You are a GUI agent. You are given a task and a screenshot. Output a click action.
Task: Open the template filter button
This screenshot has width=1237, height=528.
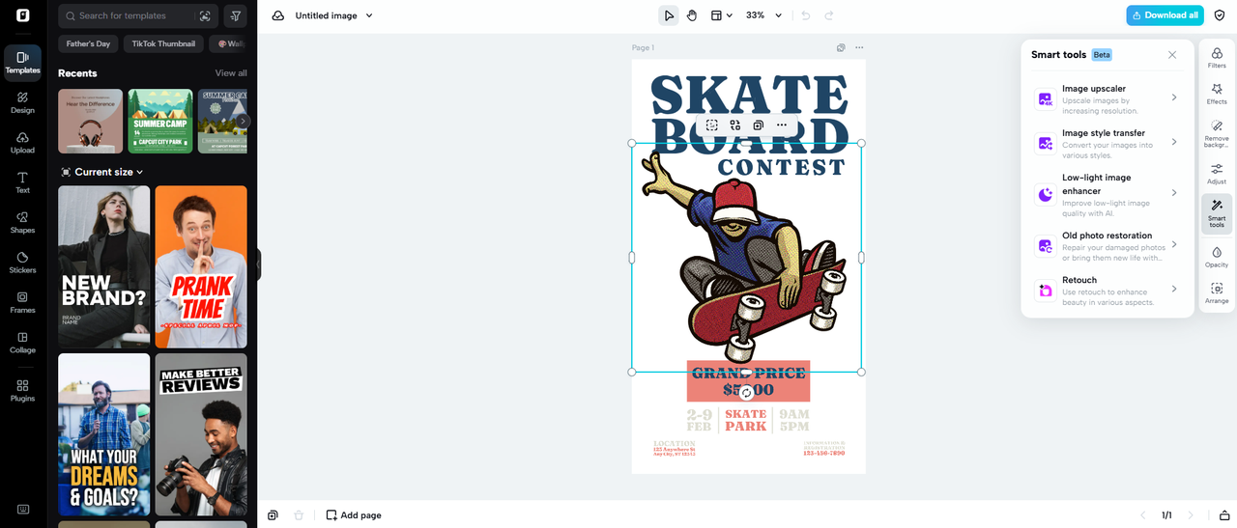tap(235, 15)
